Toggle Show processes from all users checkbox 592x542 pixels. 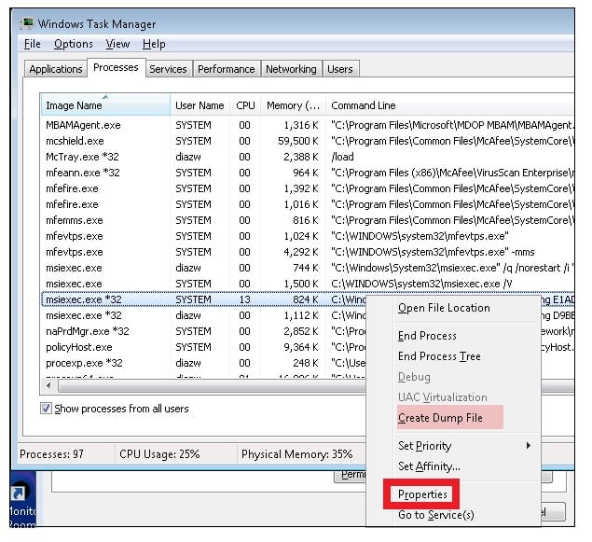46,409
